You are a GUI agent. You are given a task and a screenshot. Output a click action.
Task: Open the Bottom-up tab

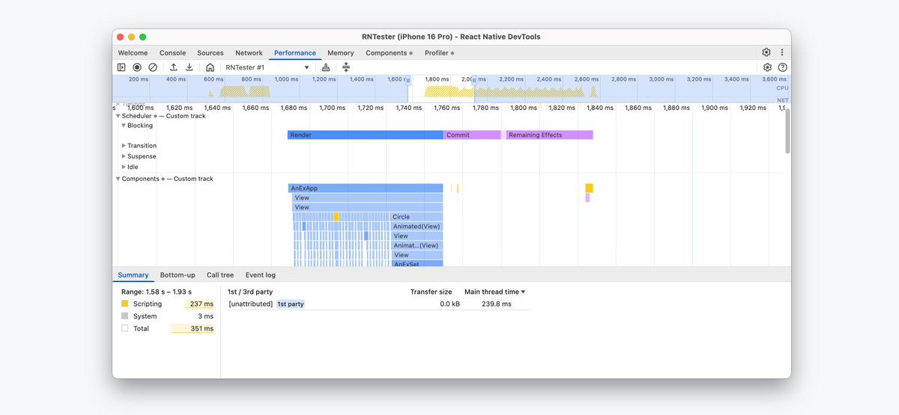pyautogui.click(x=178, y=275)
